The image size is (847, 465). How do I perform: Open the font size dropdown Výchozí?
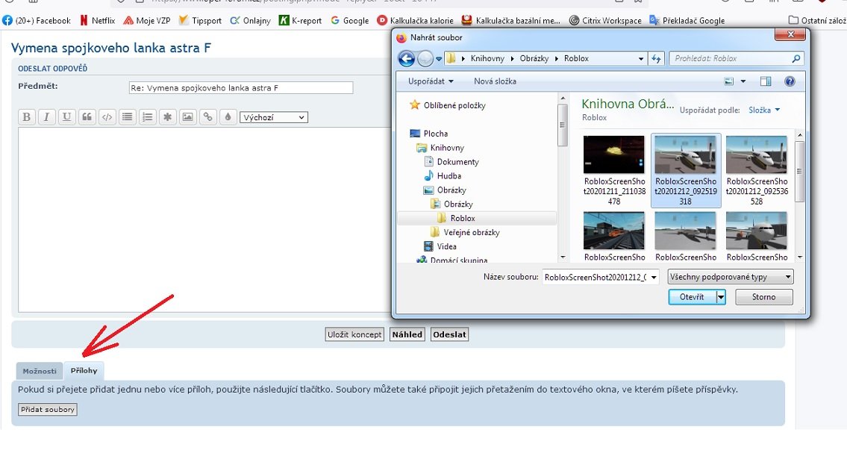click(x=274, y=117)
